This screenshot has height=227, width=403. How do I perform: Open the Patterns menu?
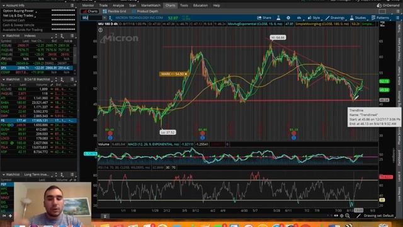coord(380,18)
